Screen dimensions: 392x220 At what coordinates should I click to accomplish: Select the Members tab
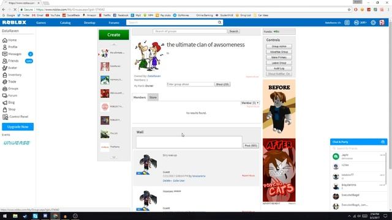pyautogui.click(x=140, y=97)
